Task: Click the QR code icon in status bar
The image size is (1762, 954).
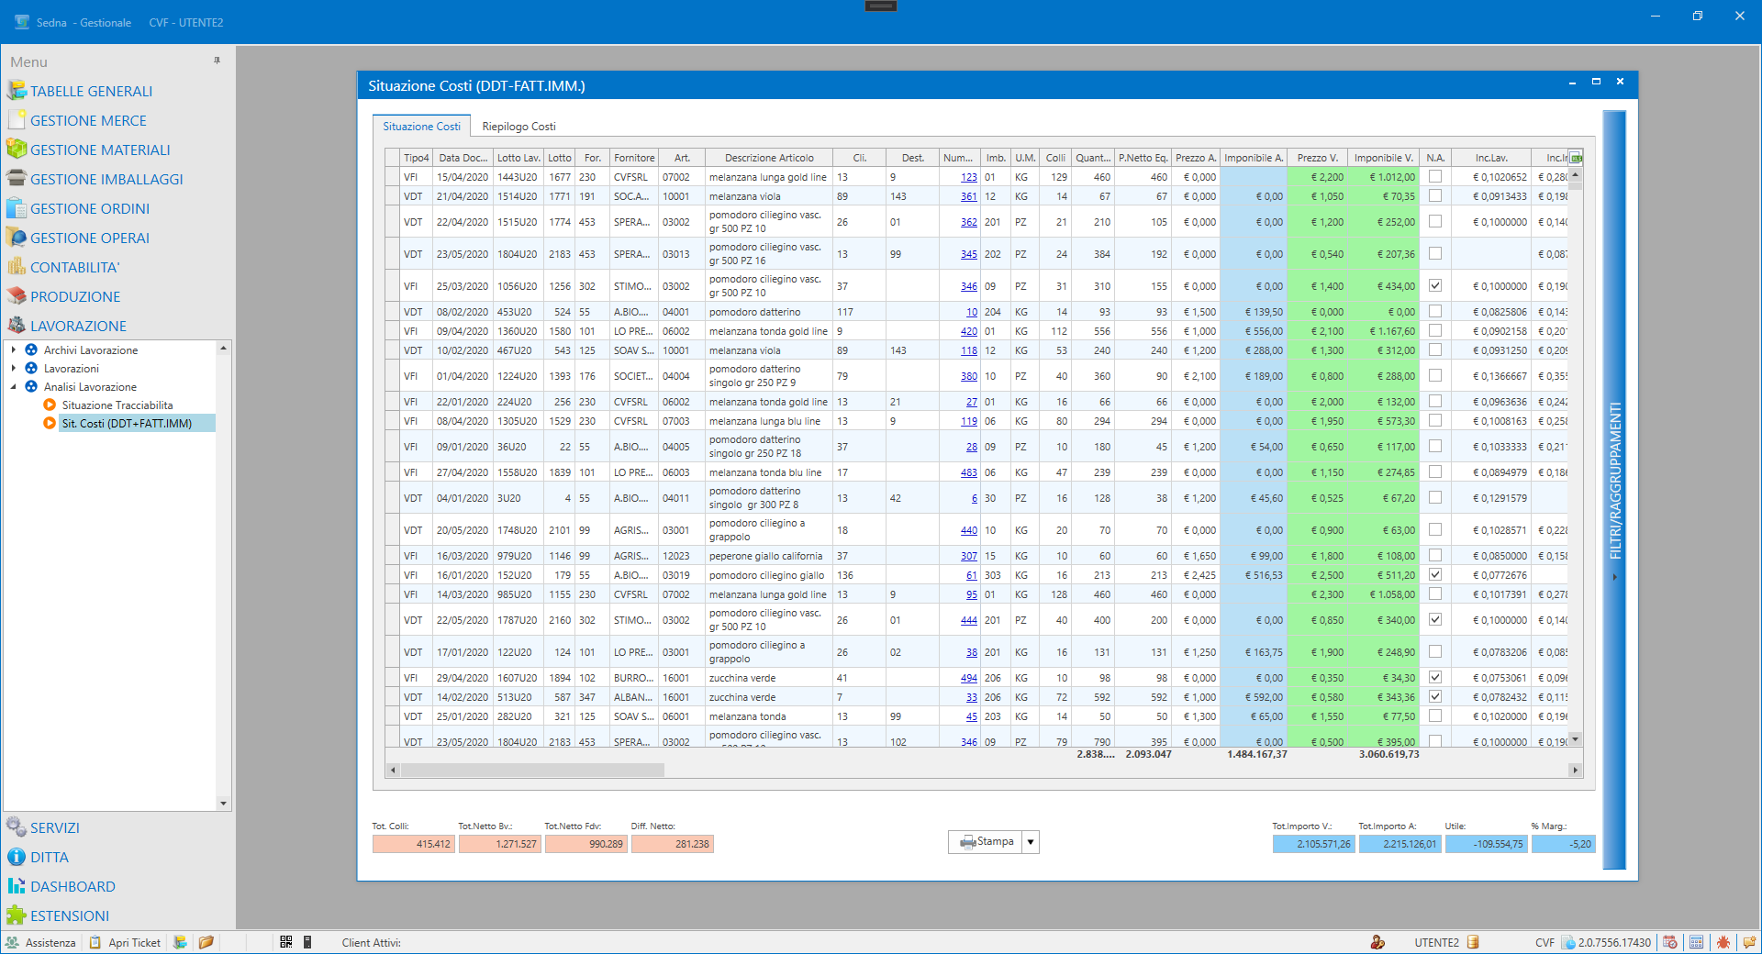Action: click(286, 942)
